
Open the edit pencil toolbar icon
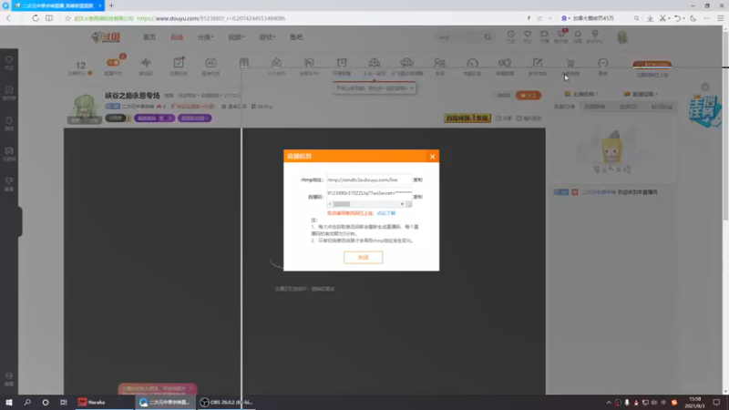[538, 63]
